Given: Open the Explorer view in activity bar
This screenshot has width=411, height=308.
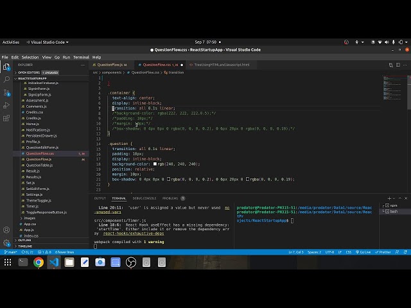Looking at the screenshot, I should (x=6, y=67).
